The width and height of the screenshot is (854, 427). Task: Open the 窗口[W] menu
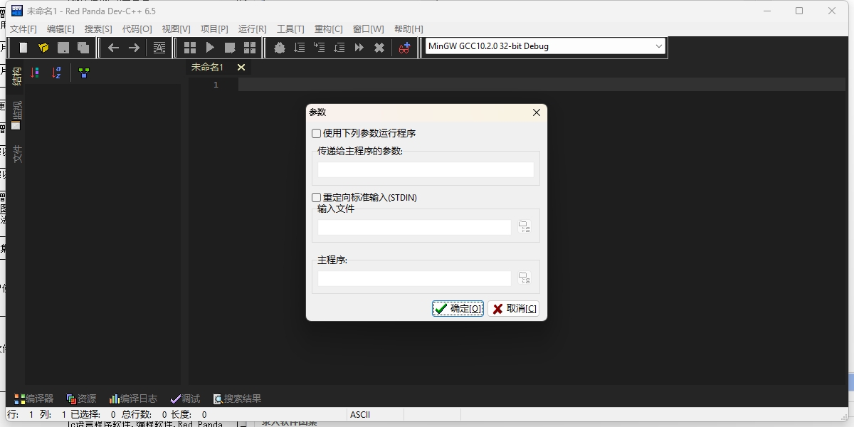(x=369, y=28)
